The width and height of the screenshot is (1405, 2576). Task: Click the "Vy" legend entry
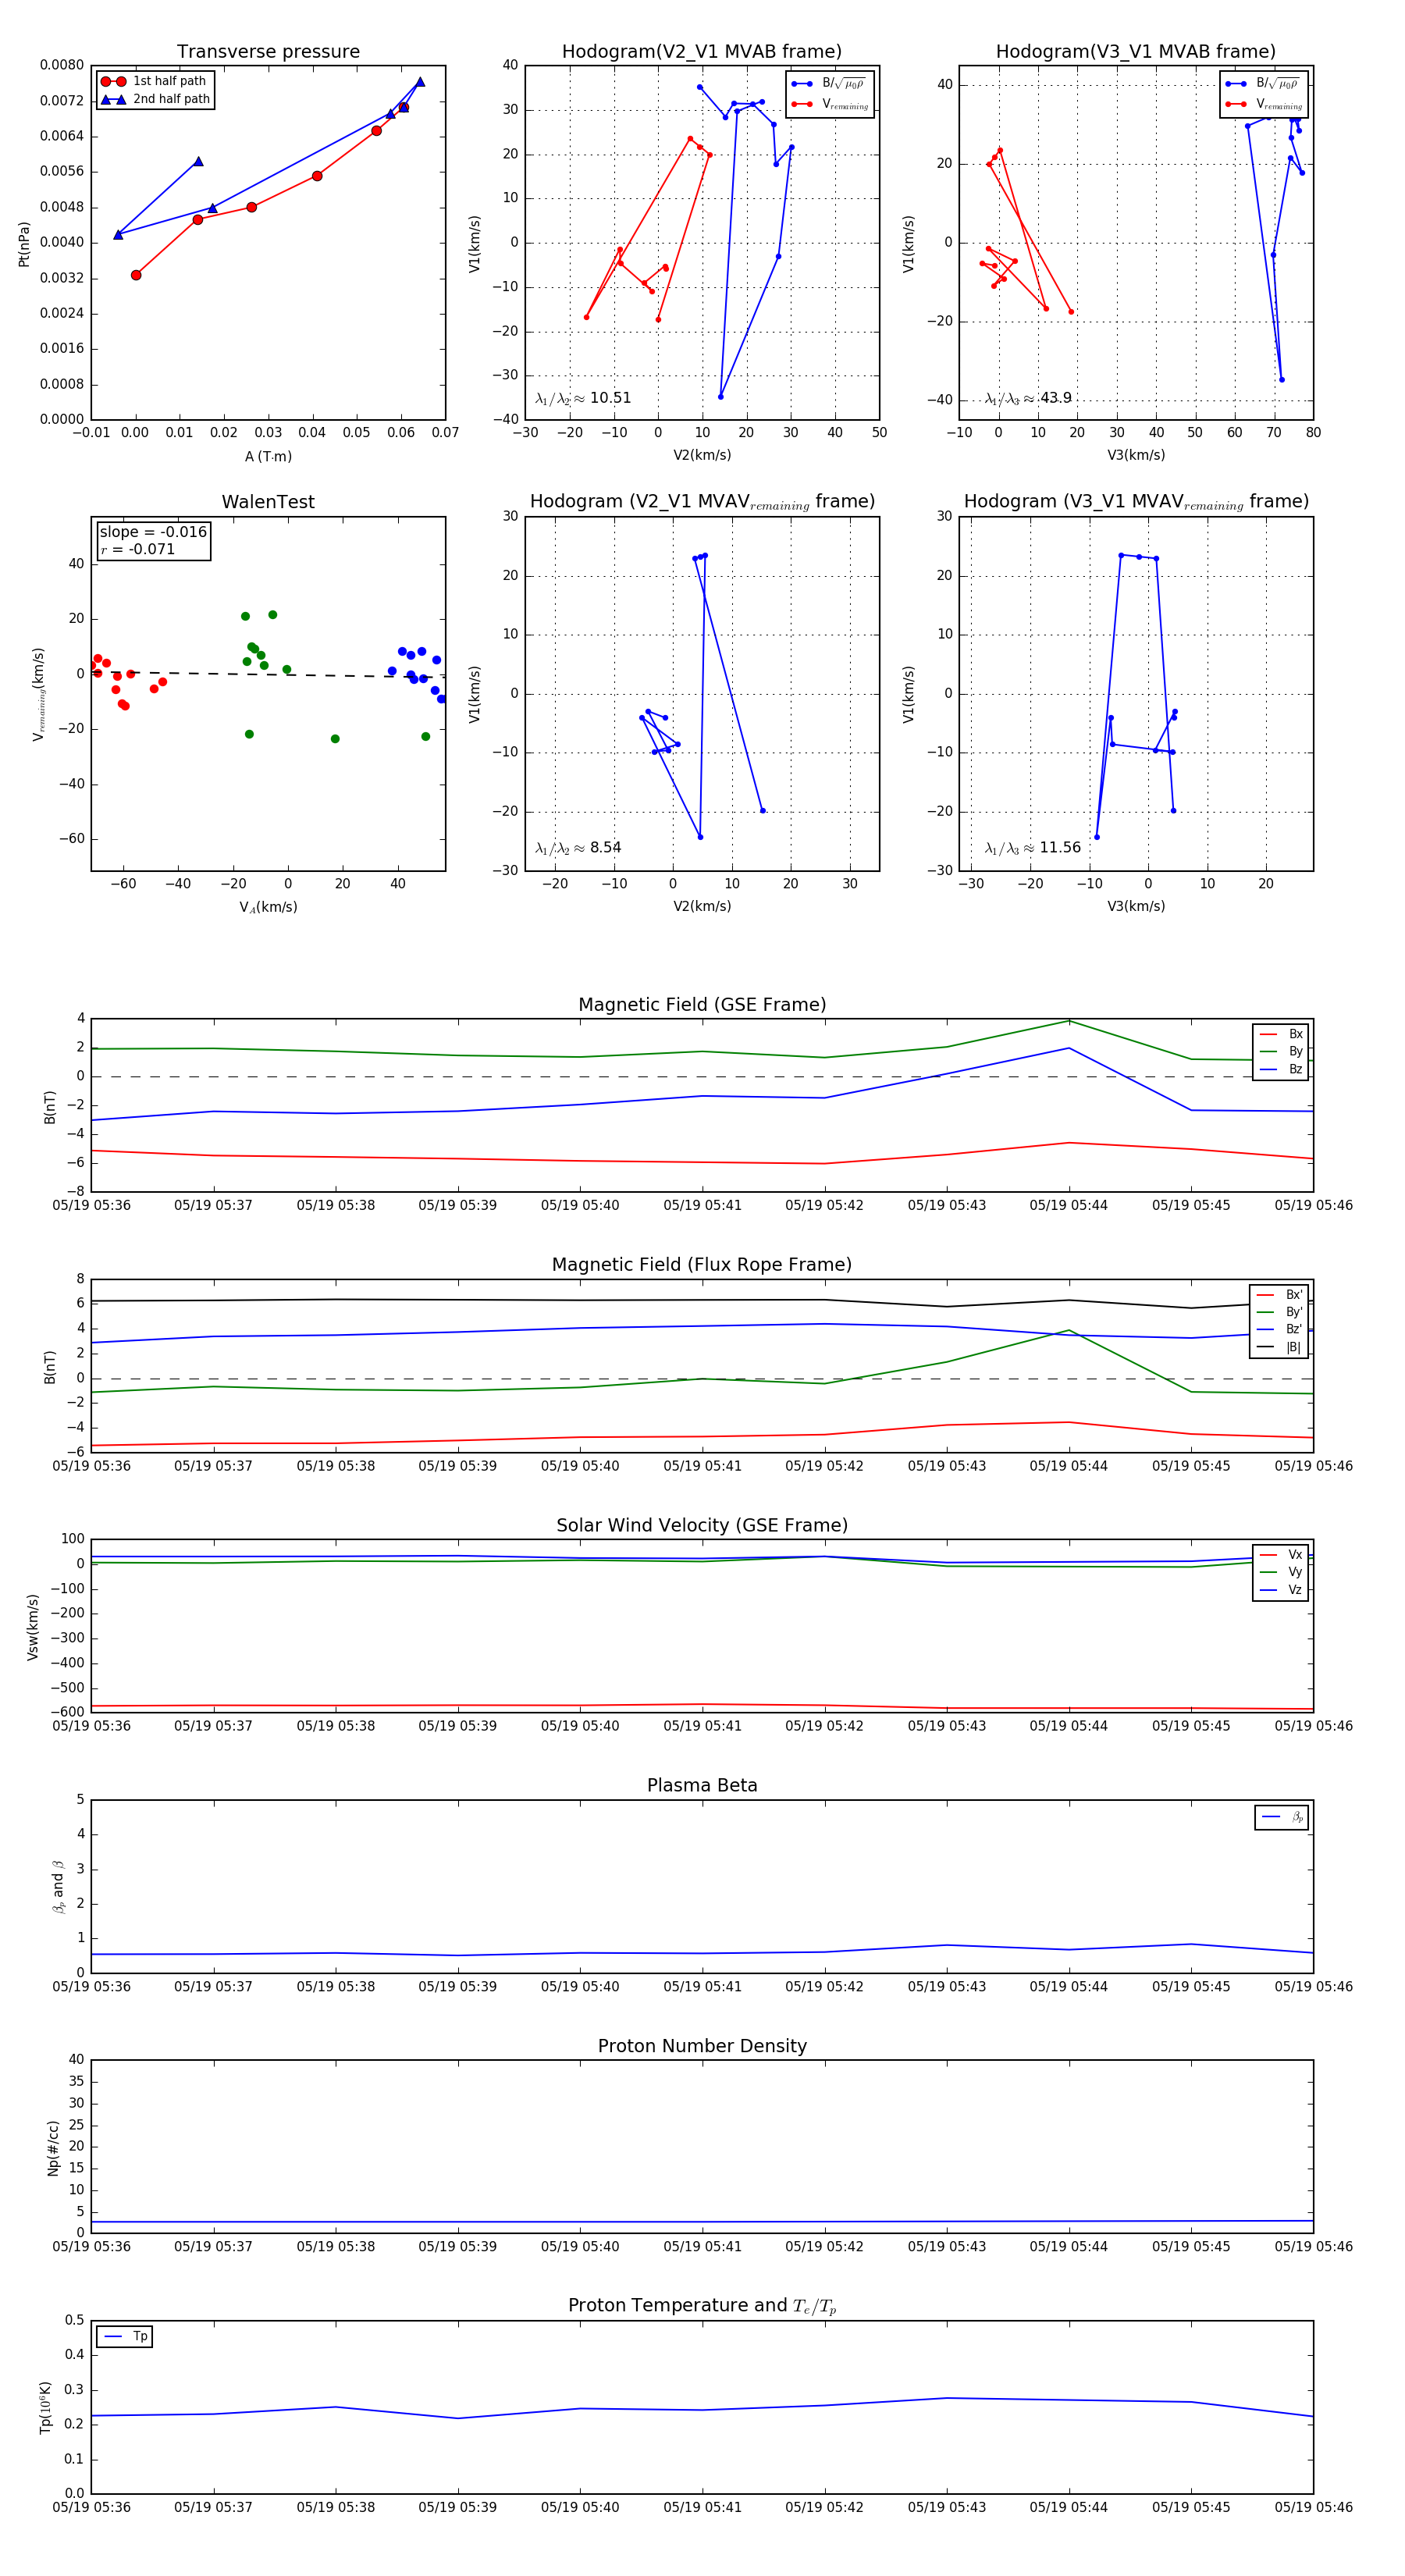(x=1281, y=1572)
